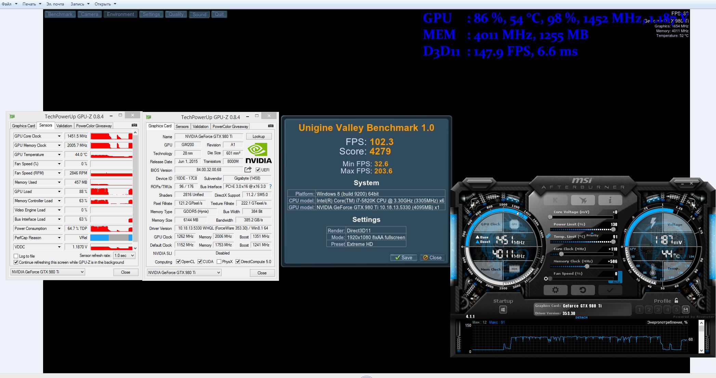Click link icon between power and temp limit

point(548,236)
